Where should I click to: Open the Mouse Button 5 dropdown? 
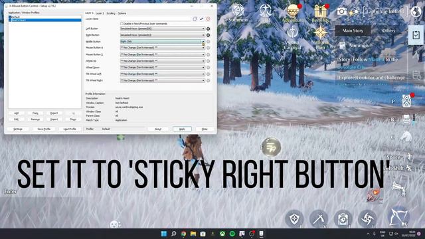point(162,54)
